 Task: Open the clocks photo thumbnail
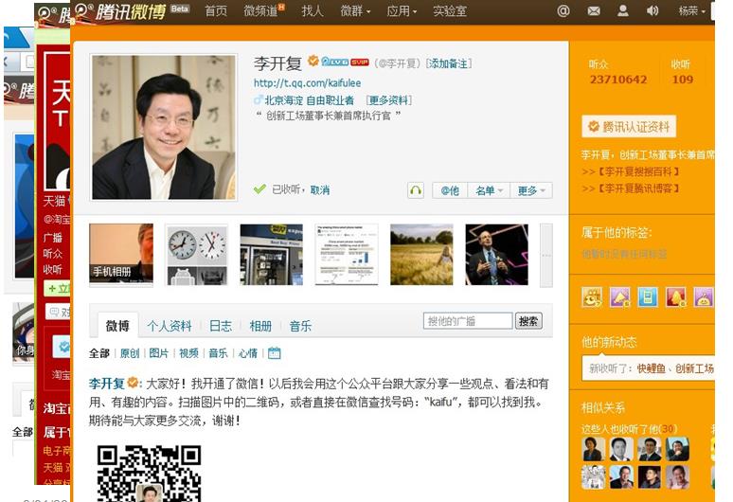pyautogui.click(x=197, y=254)
